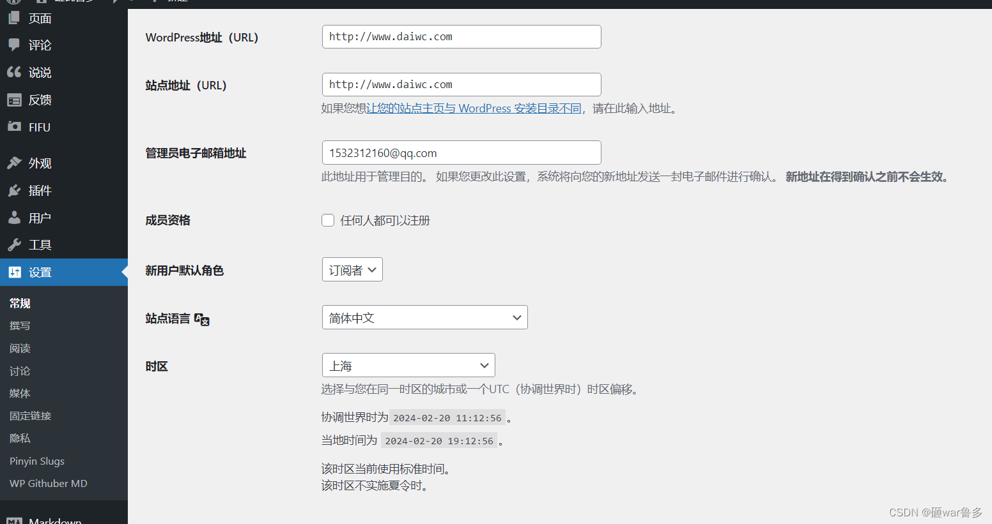Click the 管理员电子邮箱地址 input field
Screen dimensions: 992x524
tap(461, 153)
